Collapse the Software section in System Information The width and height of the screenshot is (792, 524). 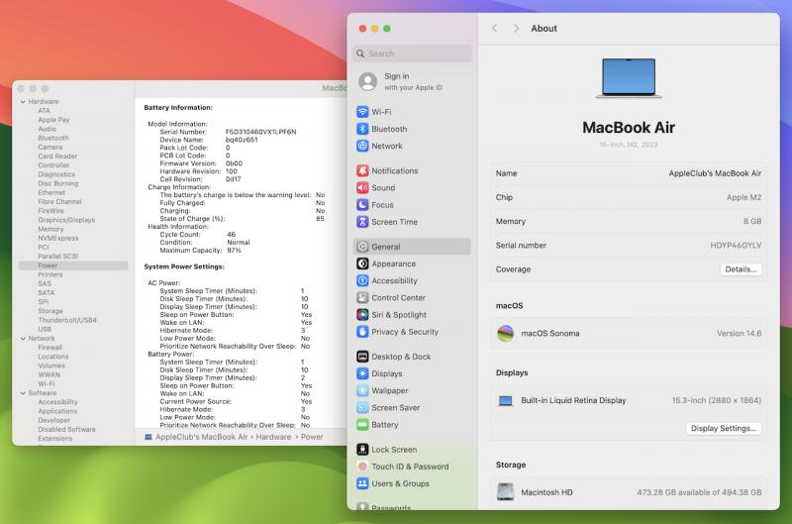pyautogui.click(x=23, y=393)
